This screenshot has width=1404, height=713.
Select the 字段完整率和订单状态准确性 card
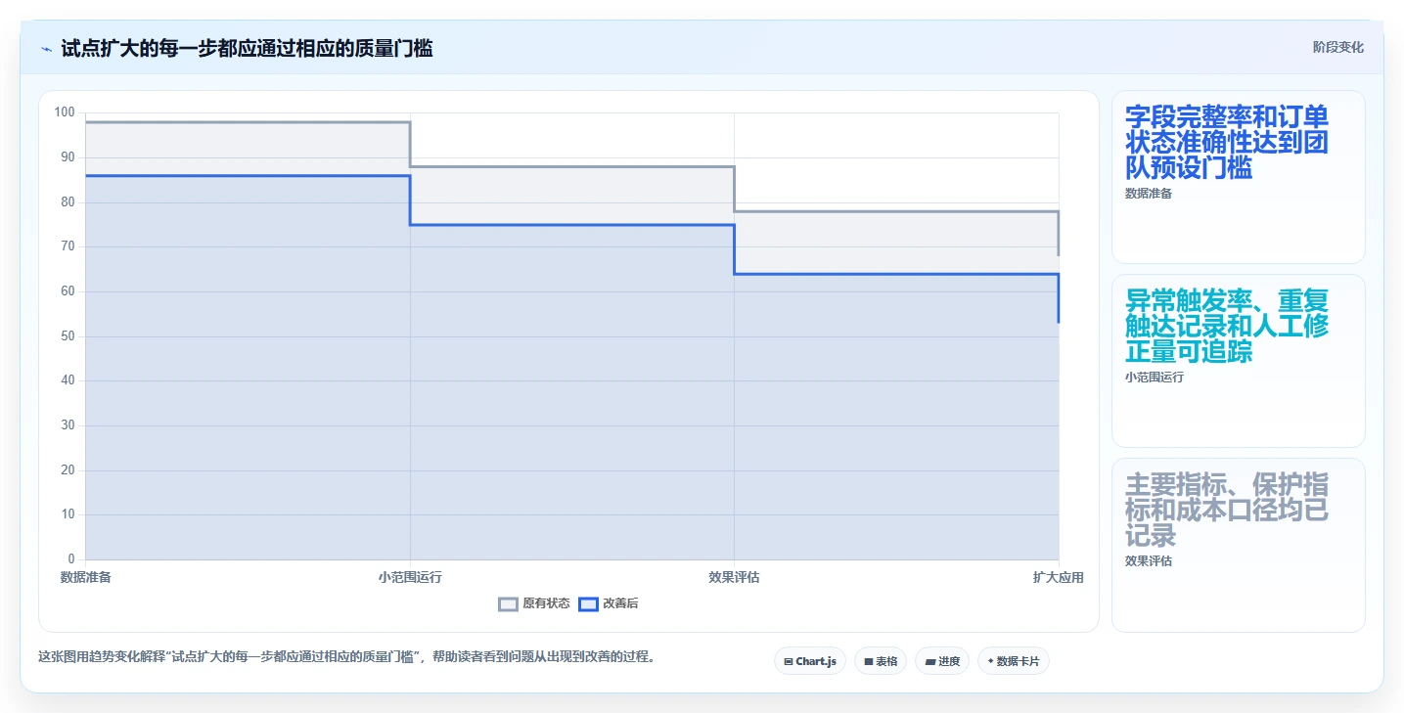pos(1238,177)
